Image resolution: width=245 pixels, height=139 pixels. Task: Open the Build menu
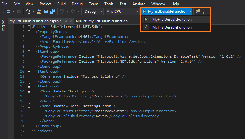pyautogui.click(x=61, y=4)
